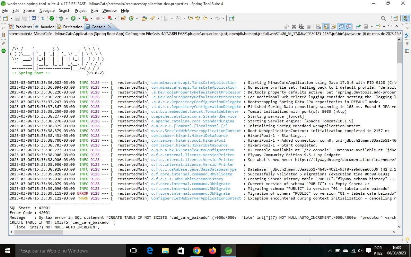
Task: Click the New Java Package icon
Action: (x=123, y=18)
